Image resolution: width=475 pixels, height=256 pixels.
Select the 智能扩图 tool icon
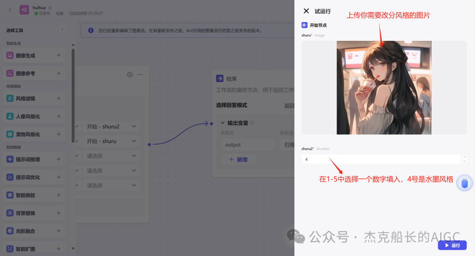(x=10, y=249)
